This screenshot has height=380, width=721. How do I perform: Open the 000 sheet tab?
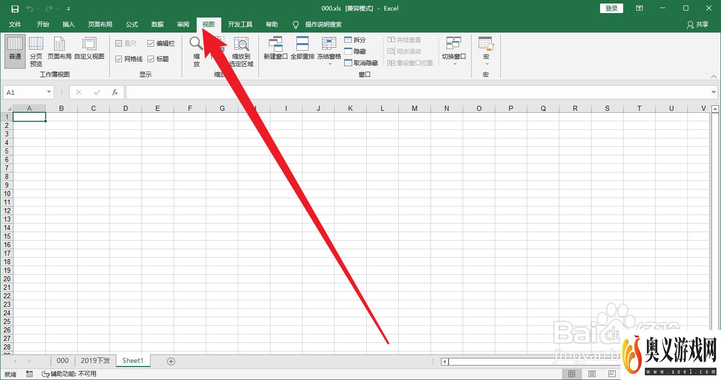coord(63,360)
